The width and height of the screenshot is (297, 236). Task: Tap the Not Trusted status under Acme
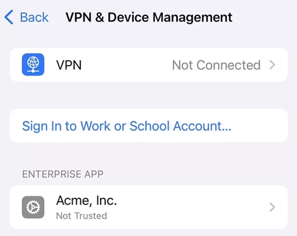[x=82, y=216]
